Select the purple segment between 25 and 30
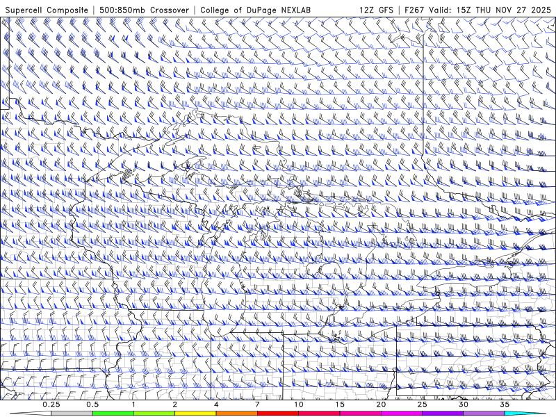 point(443,414)
